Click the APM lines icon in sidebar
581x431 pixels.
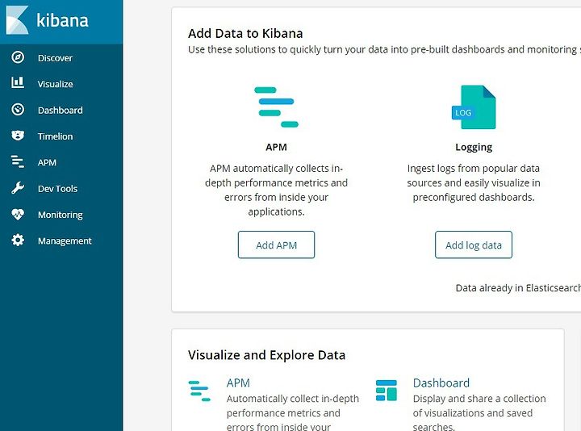pos(18,162)
